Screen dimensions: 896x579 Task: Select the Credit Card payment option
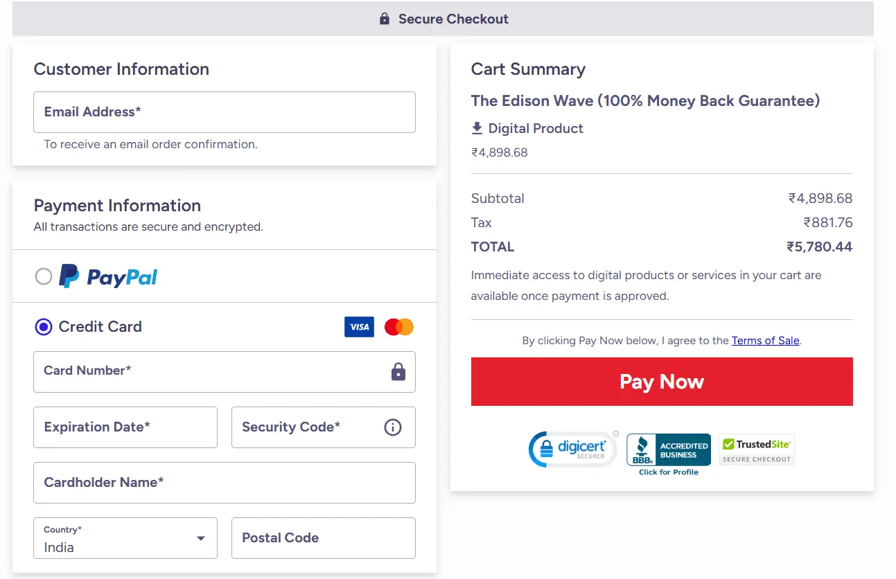[44, 326]
